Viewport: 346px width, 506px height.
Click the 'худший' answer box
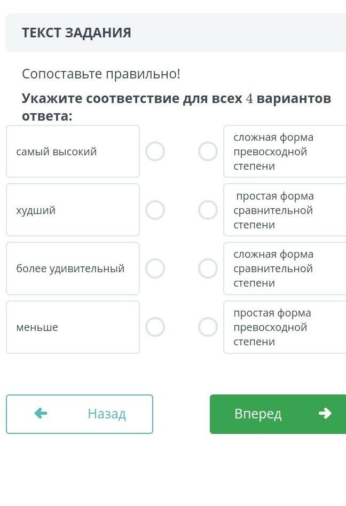point(73,210)
